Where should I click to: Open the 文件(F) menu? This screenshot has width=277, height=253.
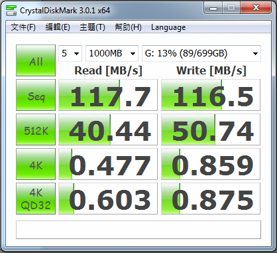point(23,27)
